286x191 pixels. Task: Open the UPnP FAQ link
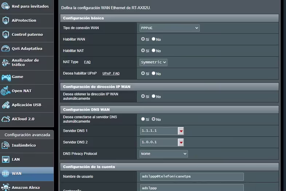click(x=111, y=73)
